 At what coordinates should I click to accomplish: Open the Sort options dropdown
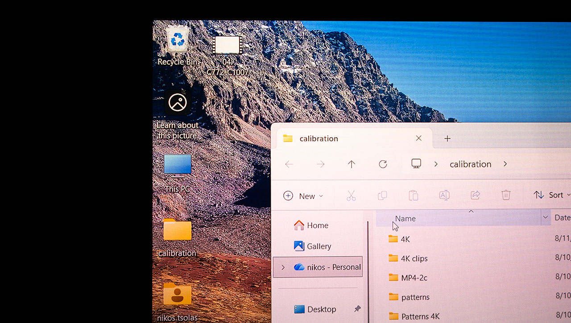552,195
